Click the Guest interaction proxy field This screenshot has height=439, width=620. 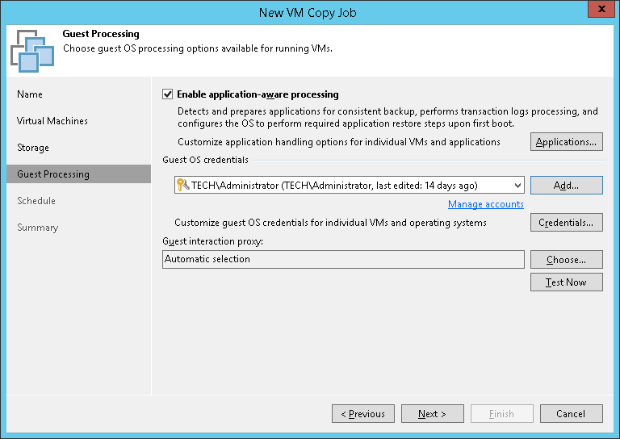click(x=343, y=260)
